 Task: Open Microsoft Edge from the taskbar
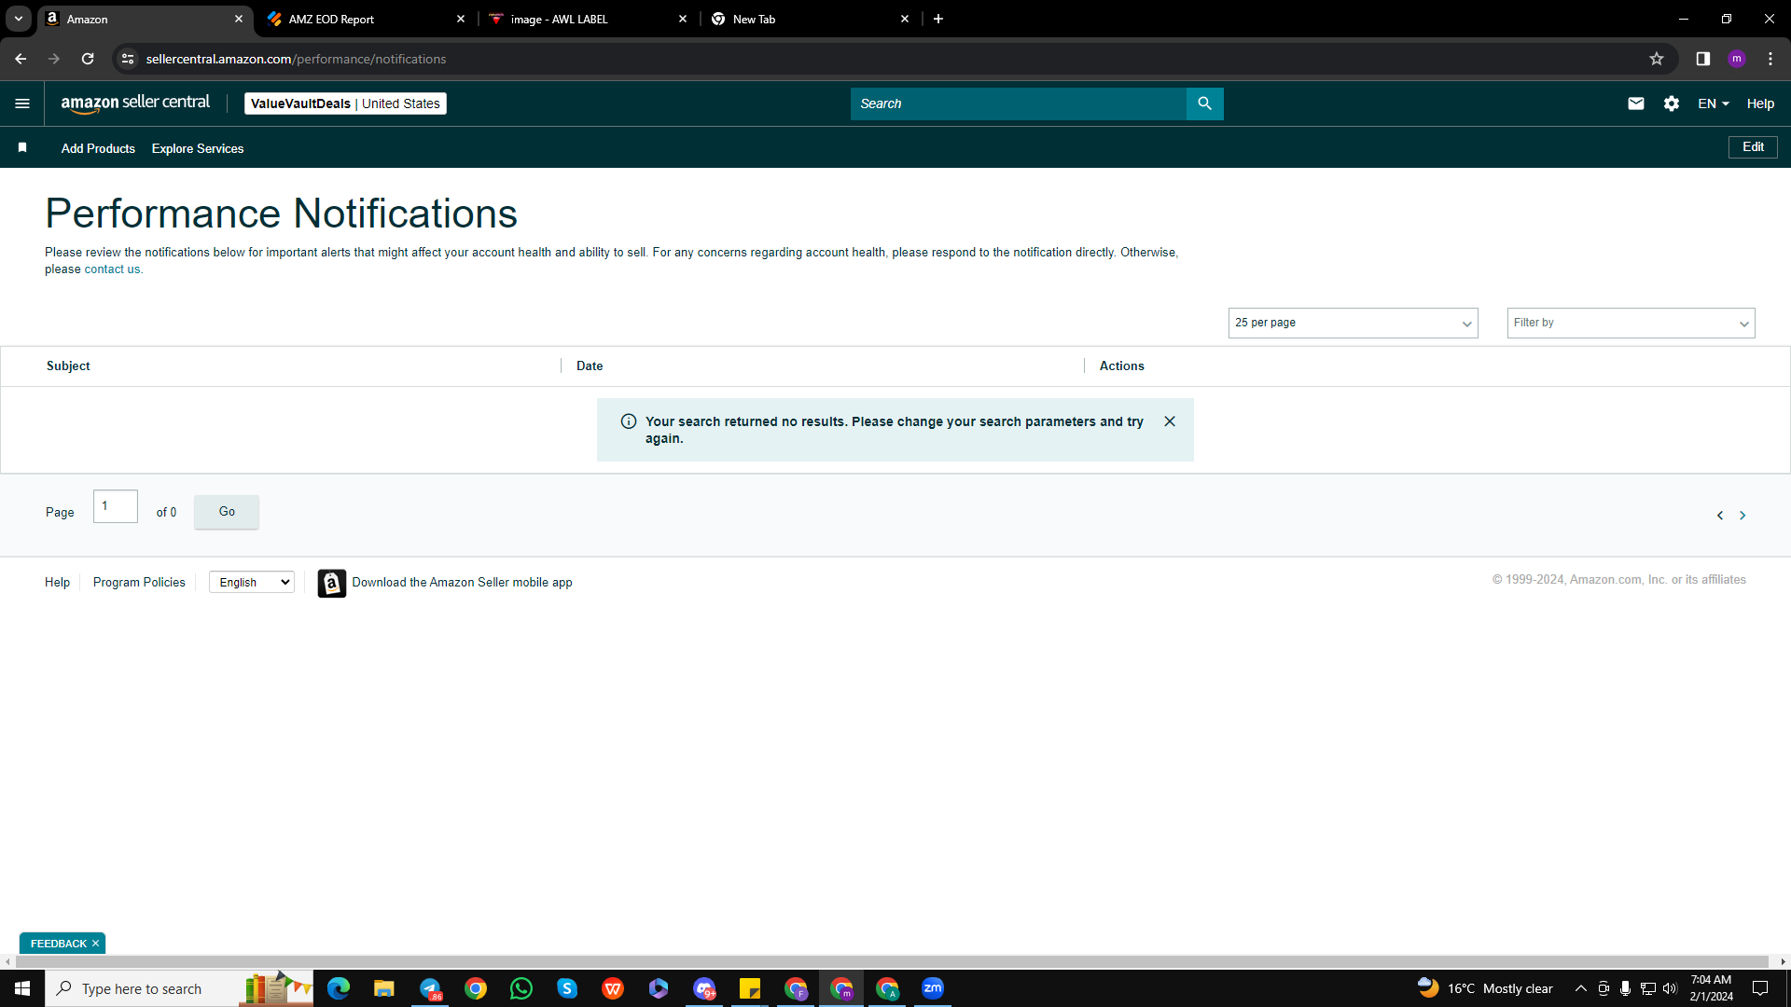(x=339, y=988)
